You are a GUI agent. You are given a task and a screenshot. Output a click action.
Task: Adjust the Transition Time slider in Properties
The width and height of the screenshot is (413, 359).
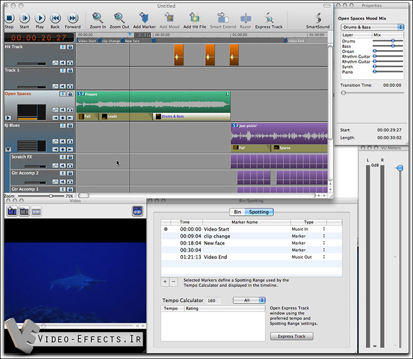(x=343, y=93)
